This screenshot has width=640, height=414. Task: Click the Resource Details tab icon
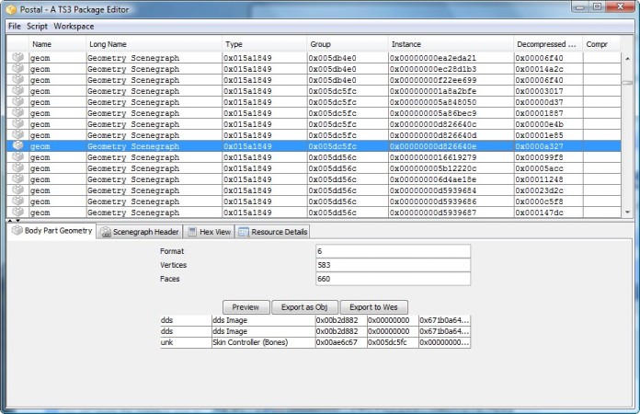click(x=243, y=232)
